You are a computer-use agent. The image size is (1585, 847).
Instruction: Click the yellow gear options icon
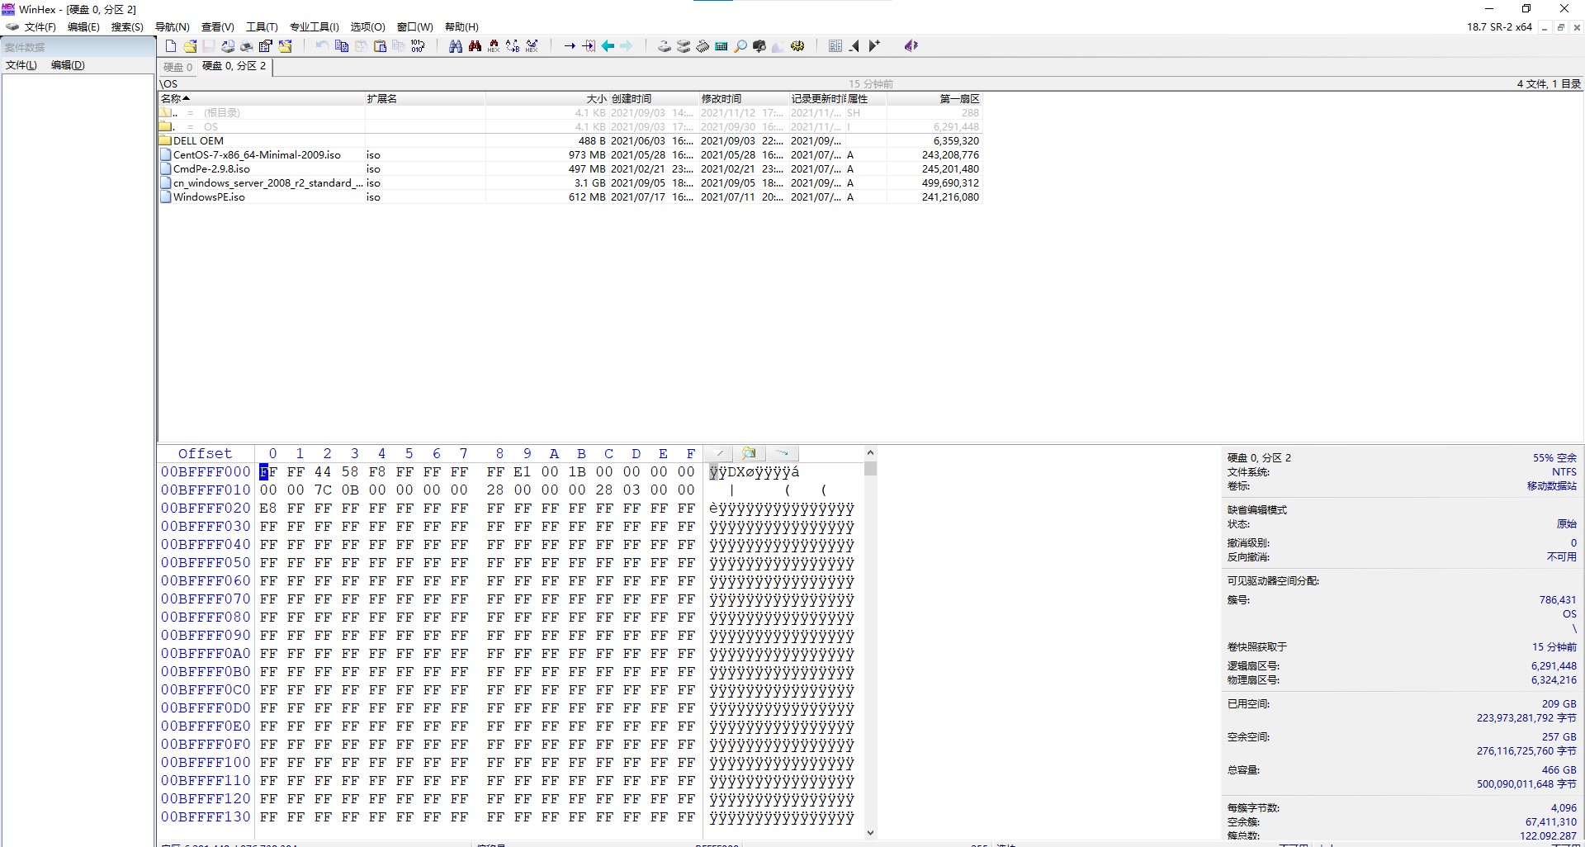point(797,46)
